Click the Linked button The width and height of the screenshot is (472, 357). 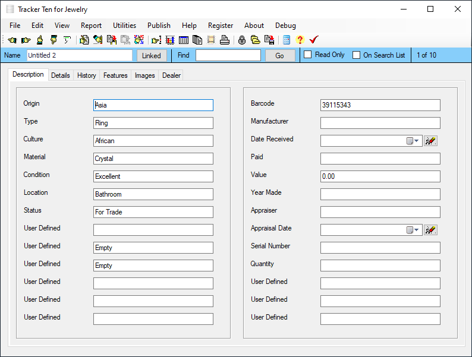[x=152, y=56]
